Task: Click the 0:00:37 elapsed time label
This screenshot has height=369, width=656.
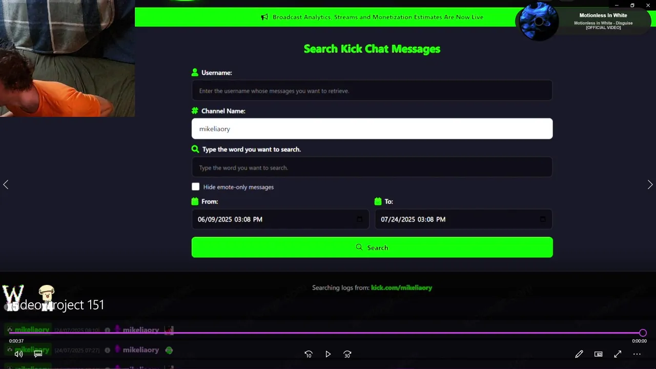Action: pos(16,341)
